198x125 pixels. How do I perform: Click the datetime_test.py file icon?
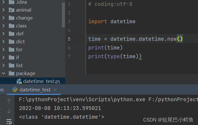[19, 81]
